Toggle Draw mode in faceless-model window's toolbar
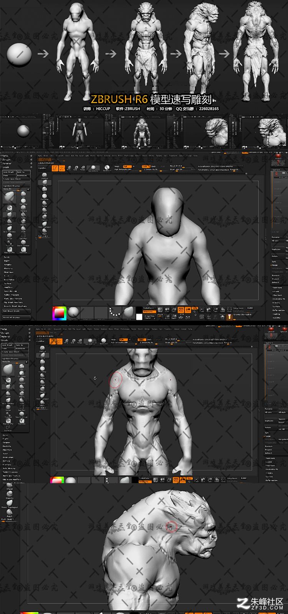The image size is (288, 614). click(x=62, y=168)
